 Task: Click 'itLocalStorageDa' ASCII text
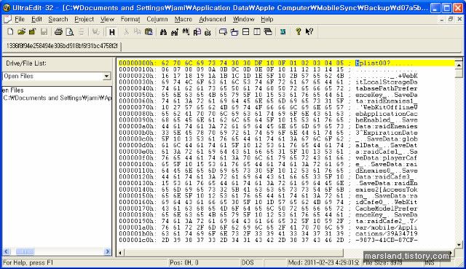coord(387,82)
